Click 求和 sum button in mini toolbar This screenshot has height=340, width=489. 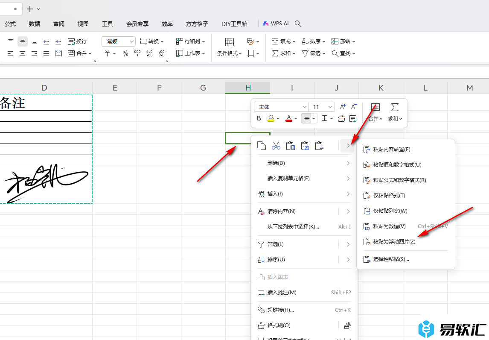tap(395, 112)
